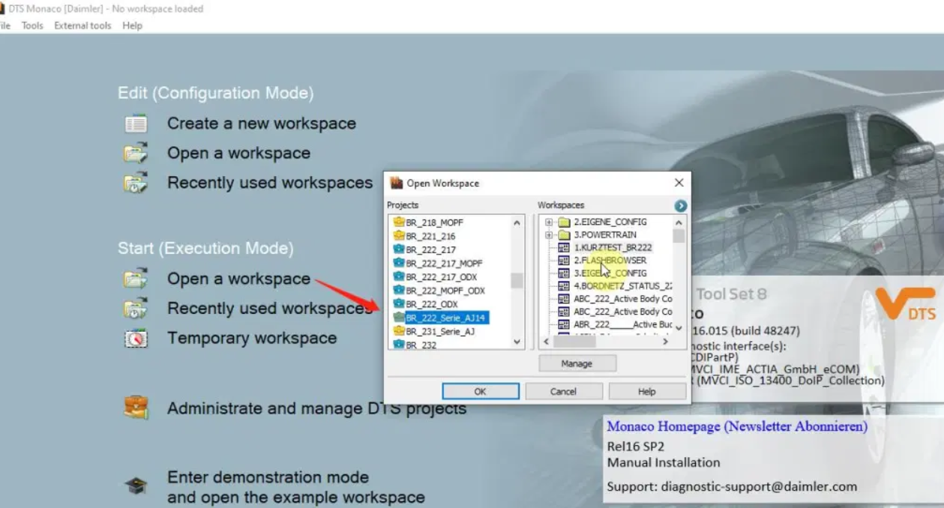Open the Tools menu
The height and width of the screenshot is (508, 944).
32,25
